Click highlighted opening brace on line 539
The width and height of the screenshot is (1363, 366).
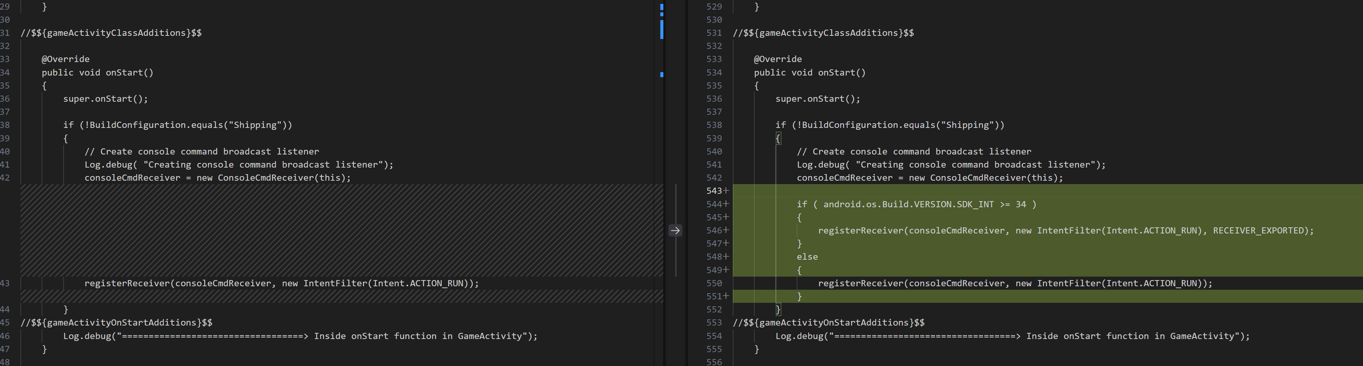coord(778,138)
